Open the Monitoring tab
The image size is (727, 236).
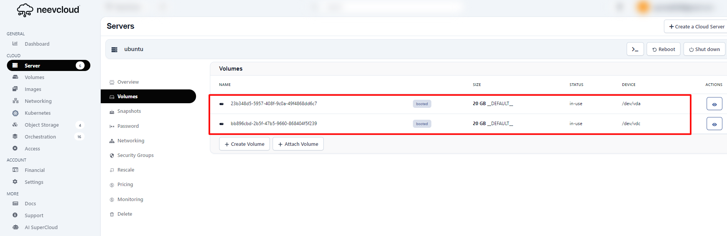(130, 200)
